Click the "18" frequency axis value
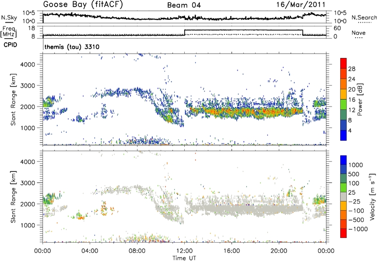Image resolution: width=377 pixels, height=261 pixels. 31,28
